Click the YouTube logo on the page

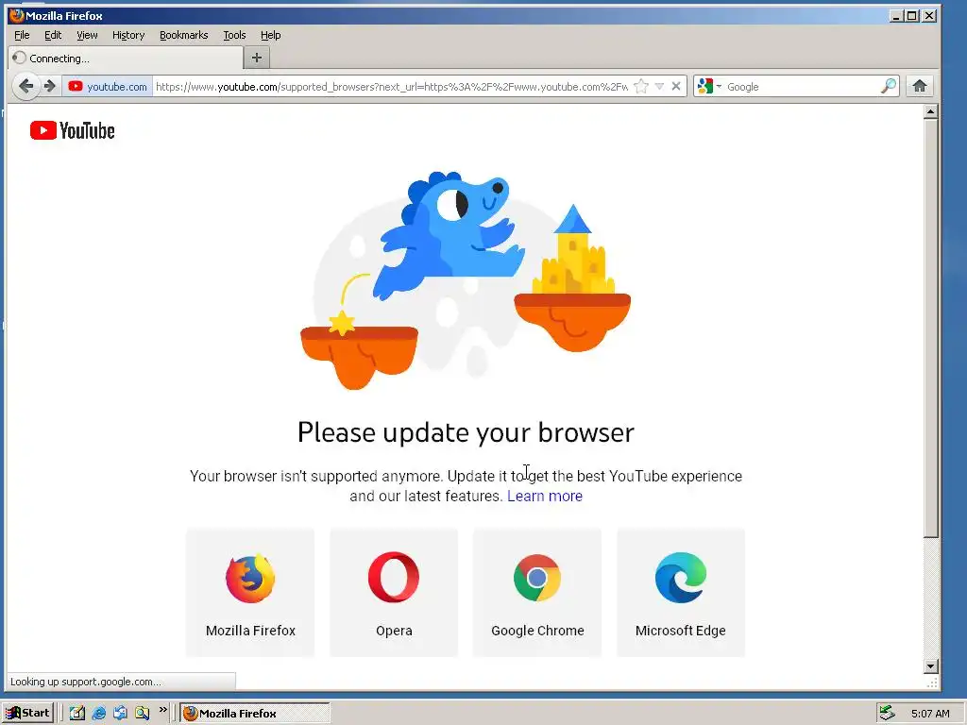tap(72, 130)
